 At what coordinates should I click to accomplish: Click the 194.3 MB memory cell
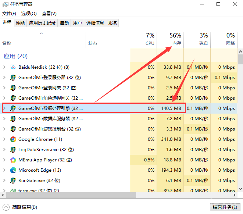[171, 170]
